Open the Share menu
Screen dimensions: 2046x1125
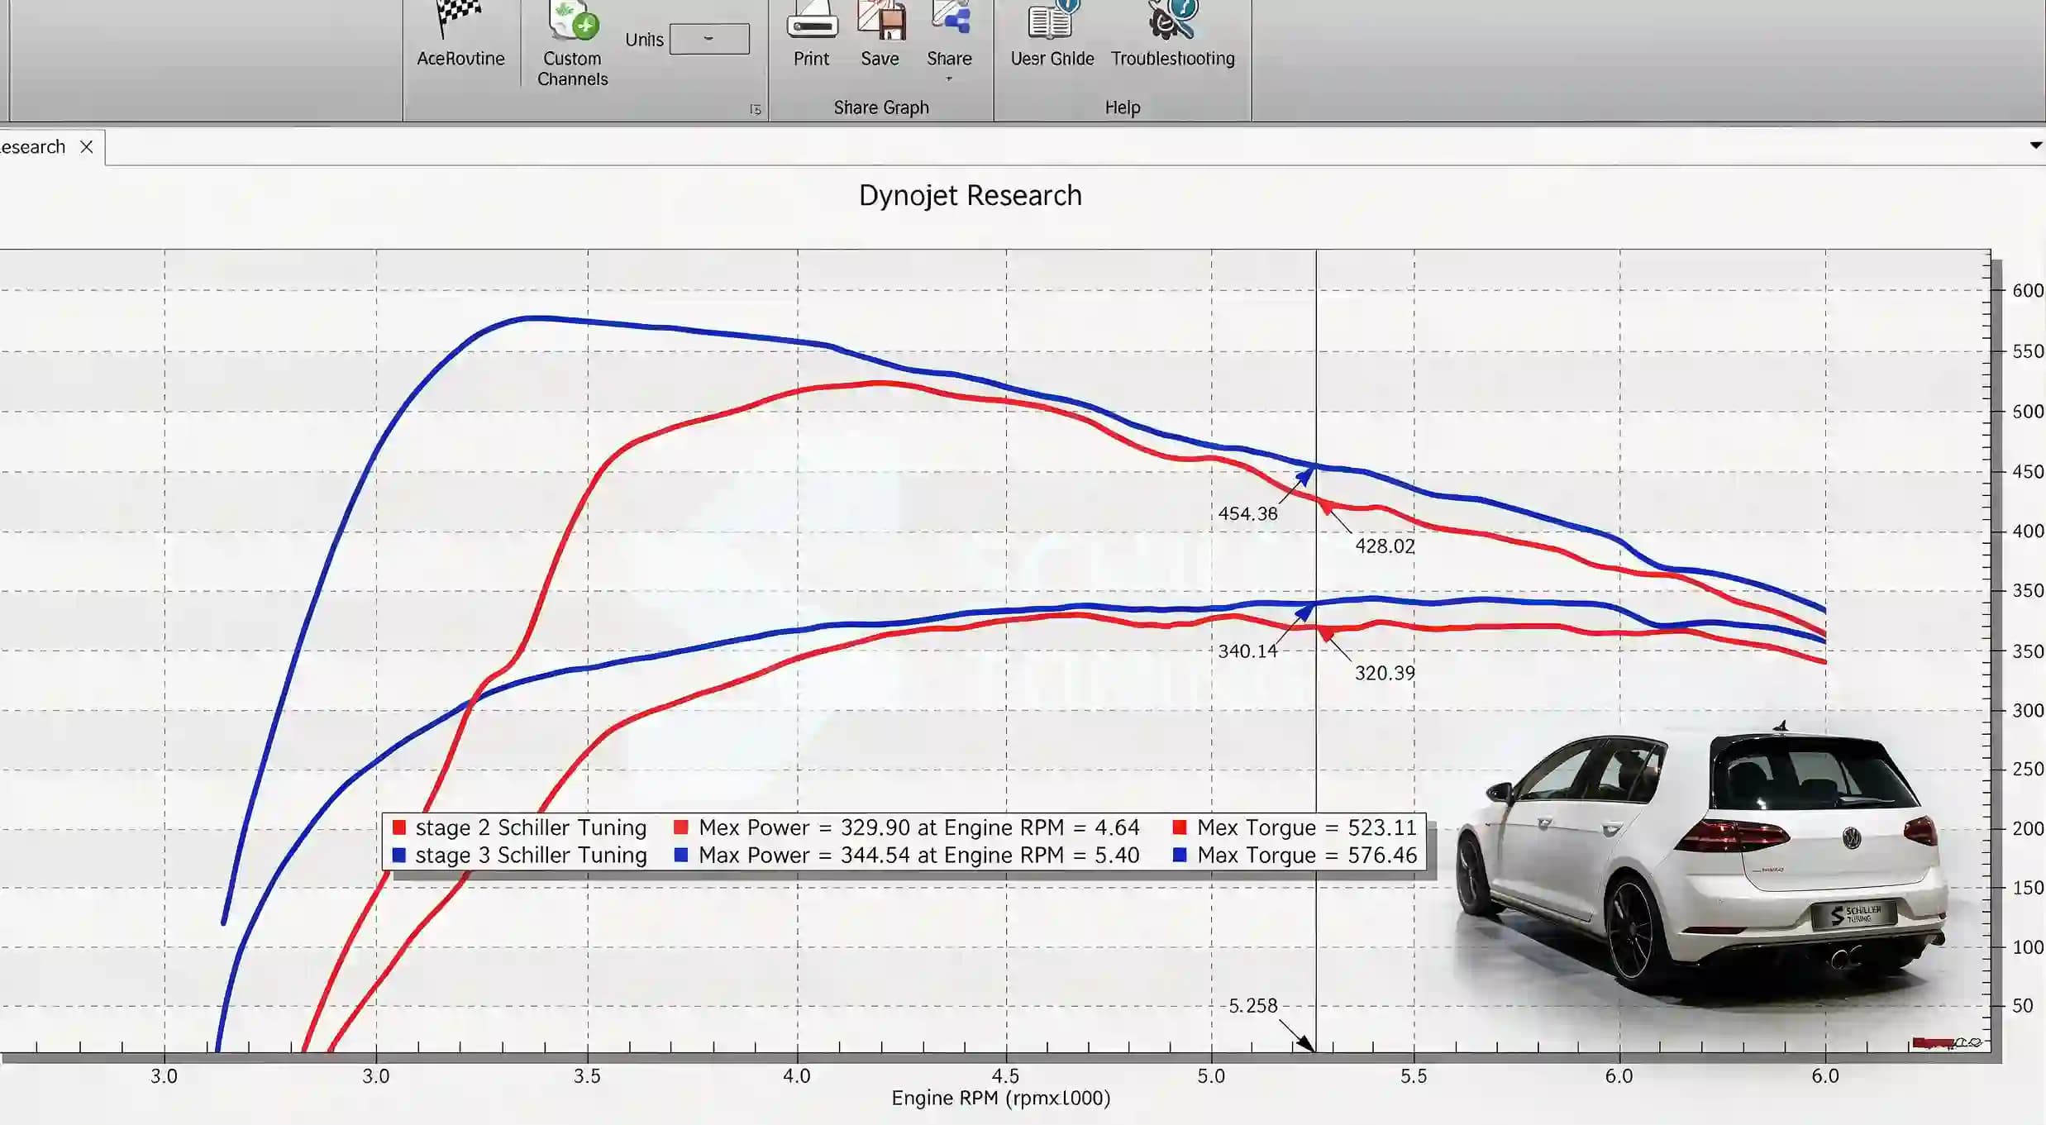pyautogui.click(x=949, y=40)
